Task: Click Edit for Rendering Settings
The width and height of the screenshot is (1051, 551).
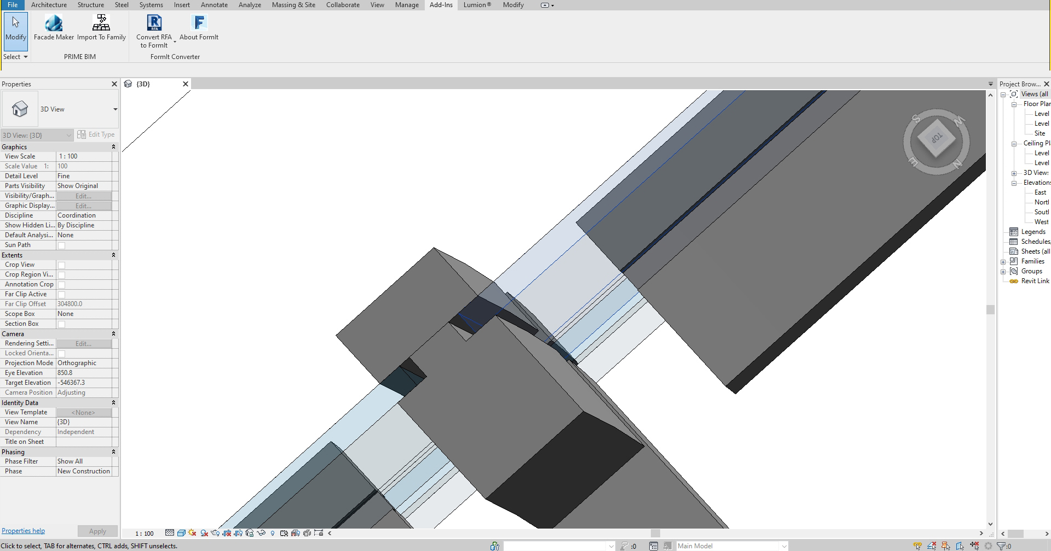Action: point(84,344)
